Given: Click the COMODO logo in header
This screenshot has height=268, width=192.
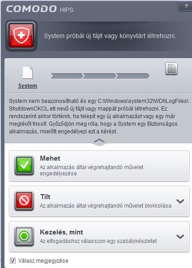Looking at the screenshot, I should coord(31,9).
